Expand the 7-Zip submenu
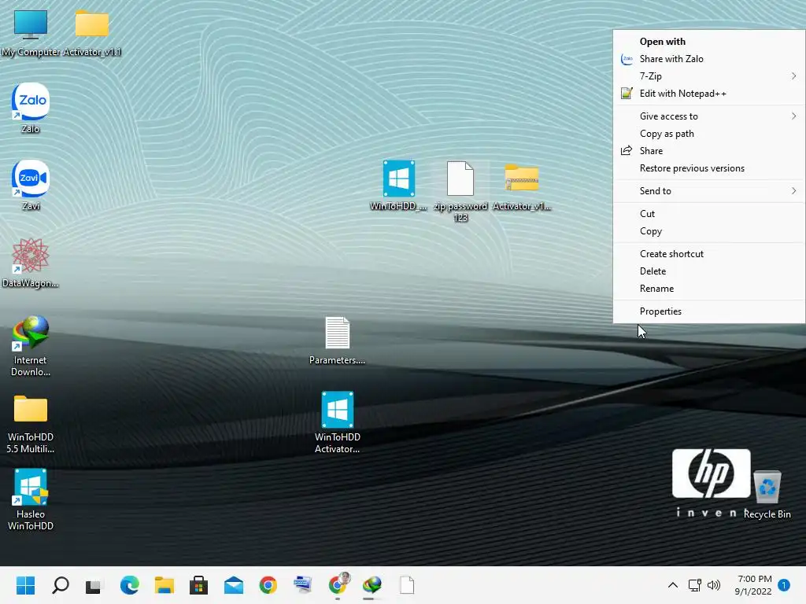 (x=709, y=76)
